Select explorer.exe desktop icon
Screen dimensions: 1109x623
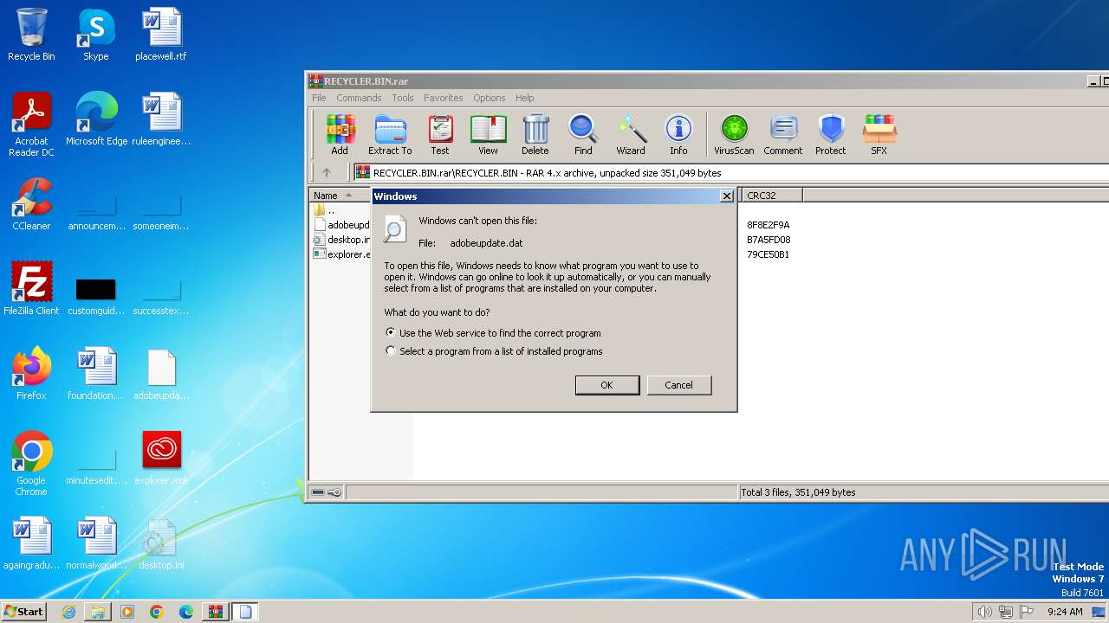pos(162,459)
